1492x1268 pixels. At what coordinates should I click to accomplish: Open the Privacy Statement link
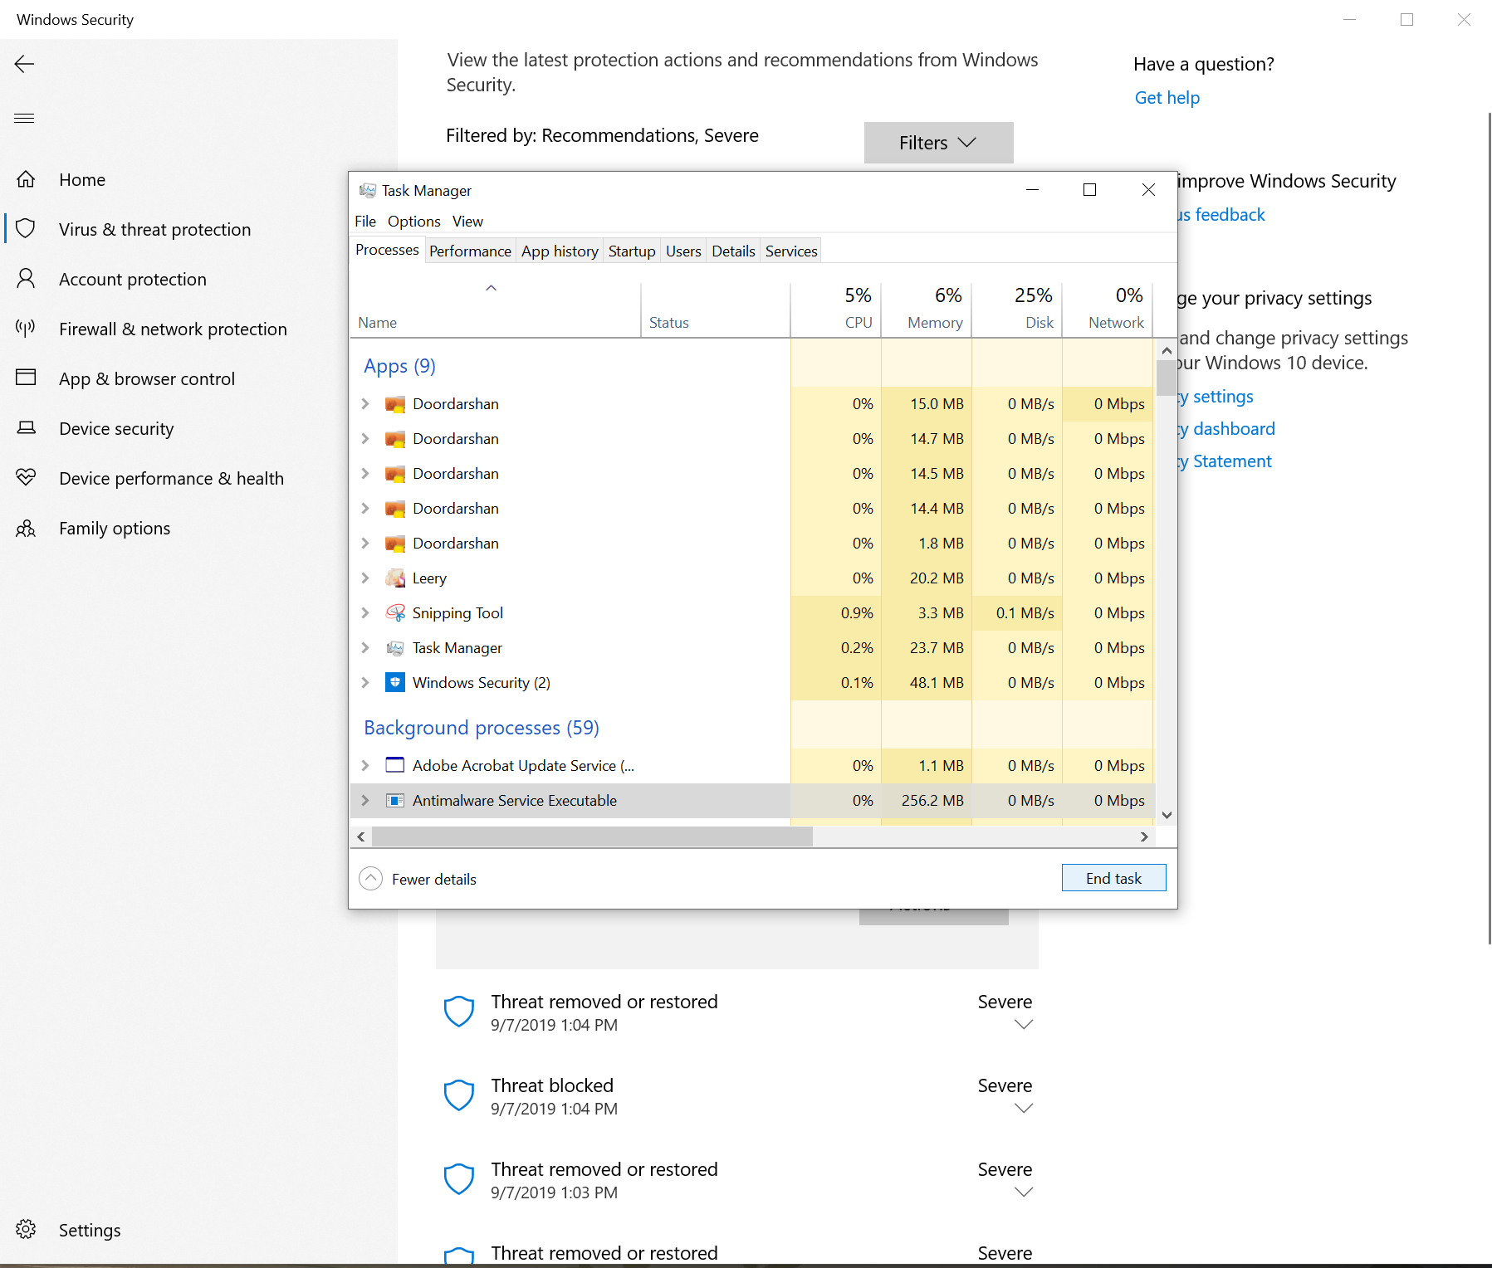(x=1225, y=461)
